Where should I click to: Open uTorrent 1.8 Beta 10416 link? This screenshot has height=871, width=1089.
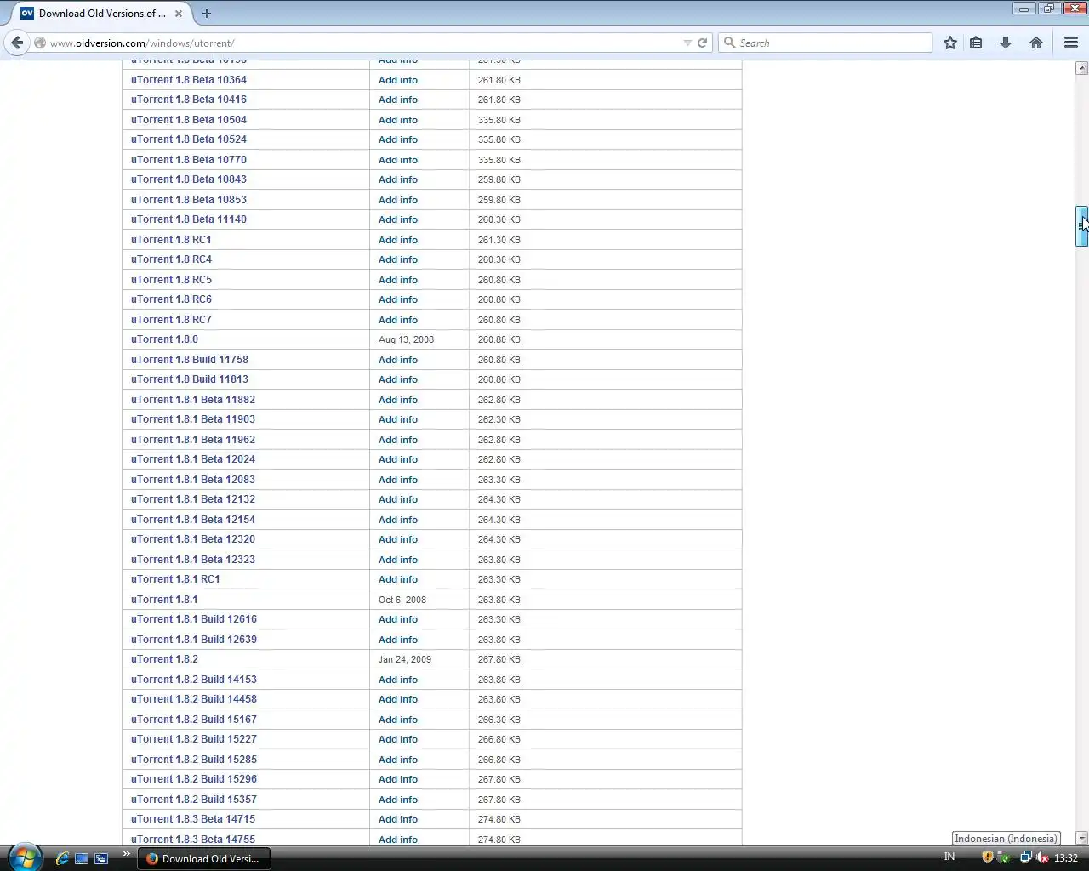click(x=189, y=100)
